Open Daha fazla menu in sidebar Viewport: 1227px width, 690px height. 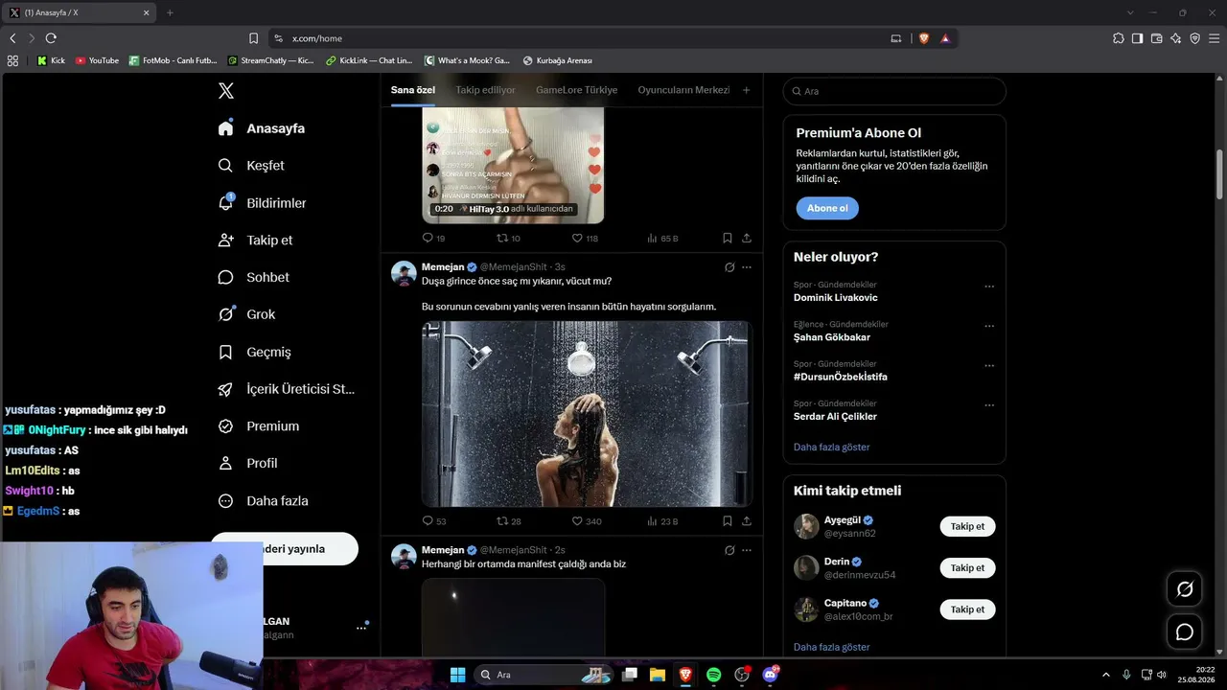(263, 500)
